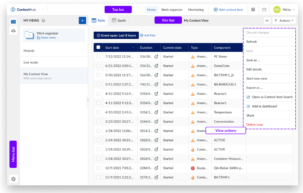The image size is (303, 193).
Task: Switch to the Gantt tab
Action: click(119, 21)
